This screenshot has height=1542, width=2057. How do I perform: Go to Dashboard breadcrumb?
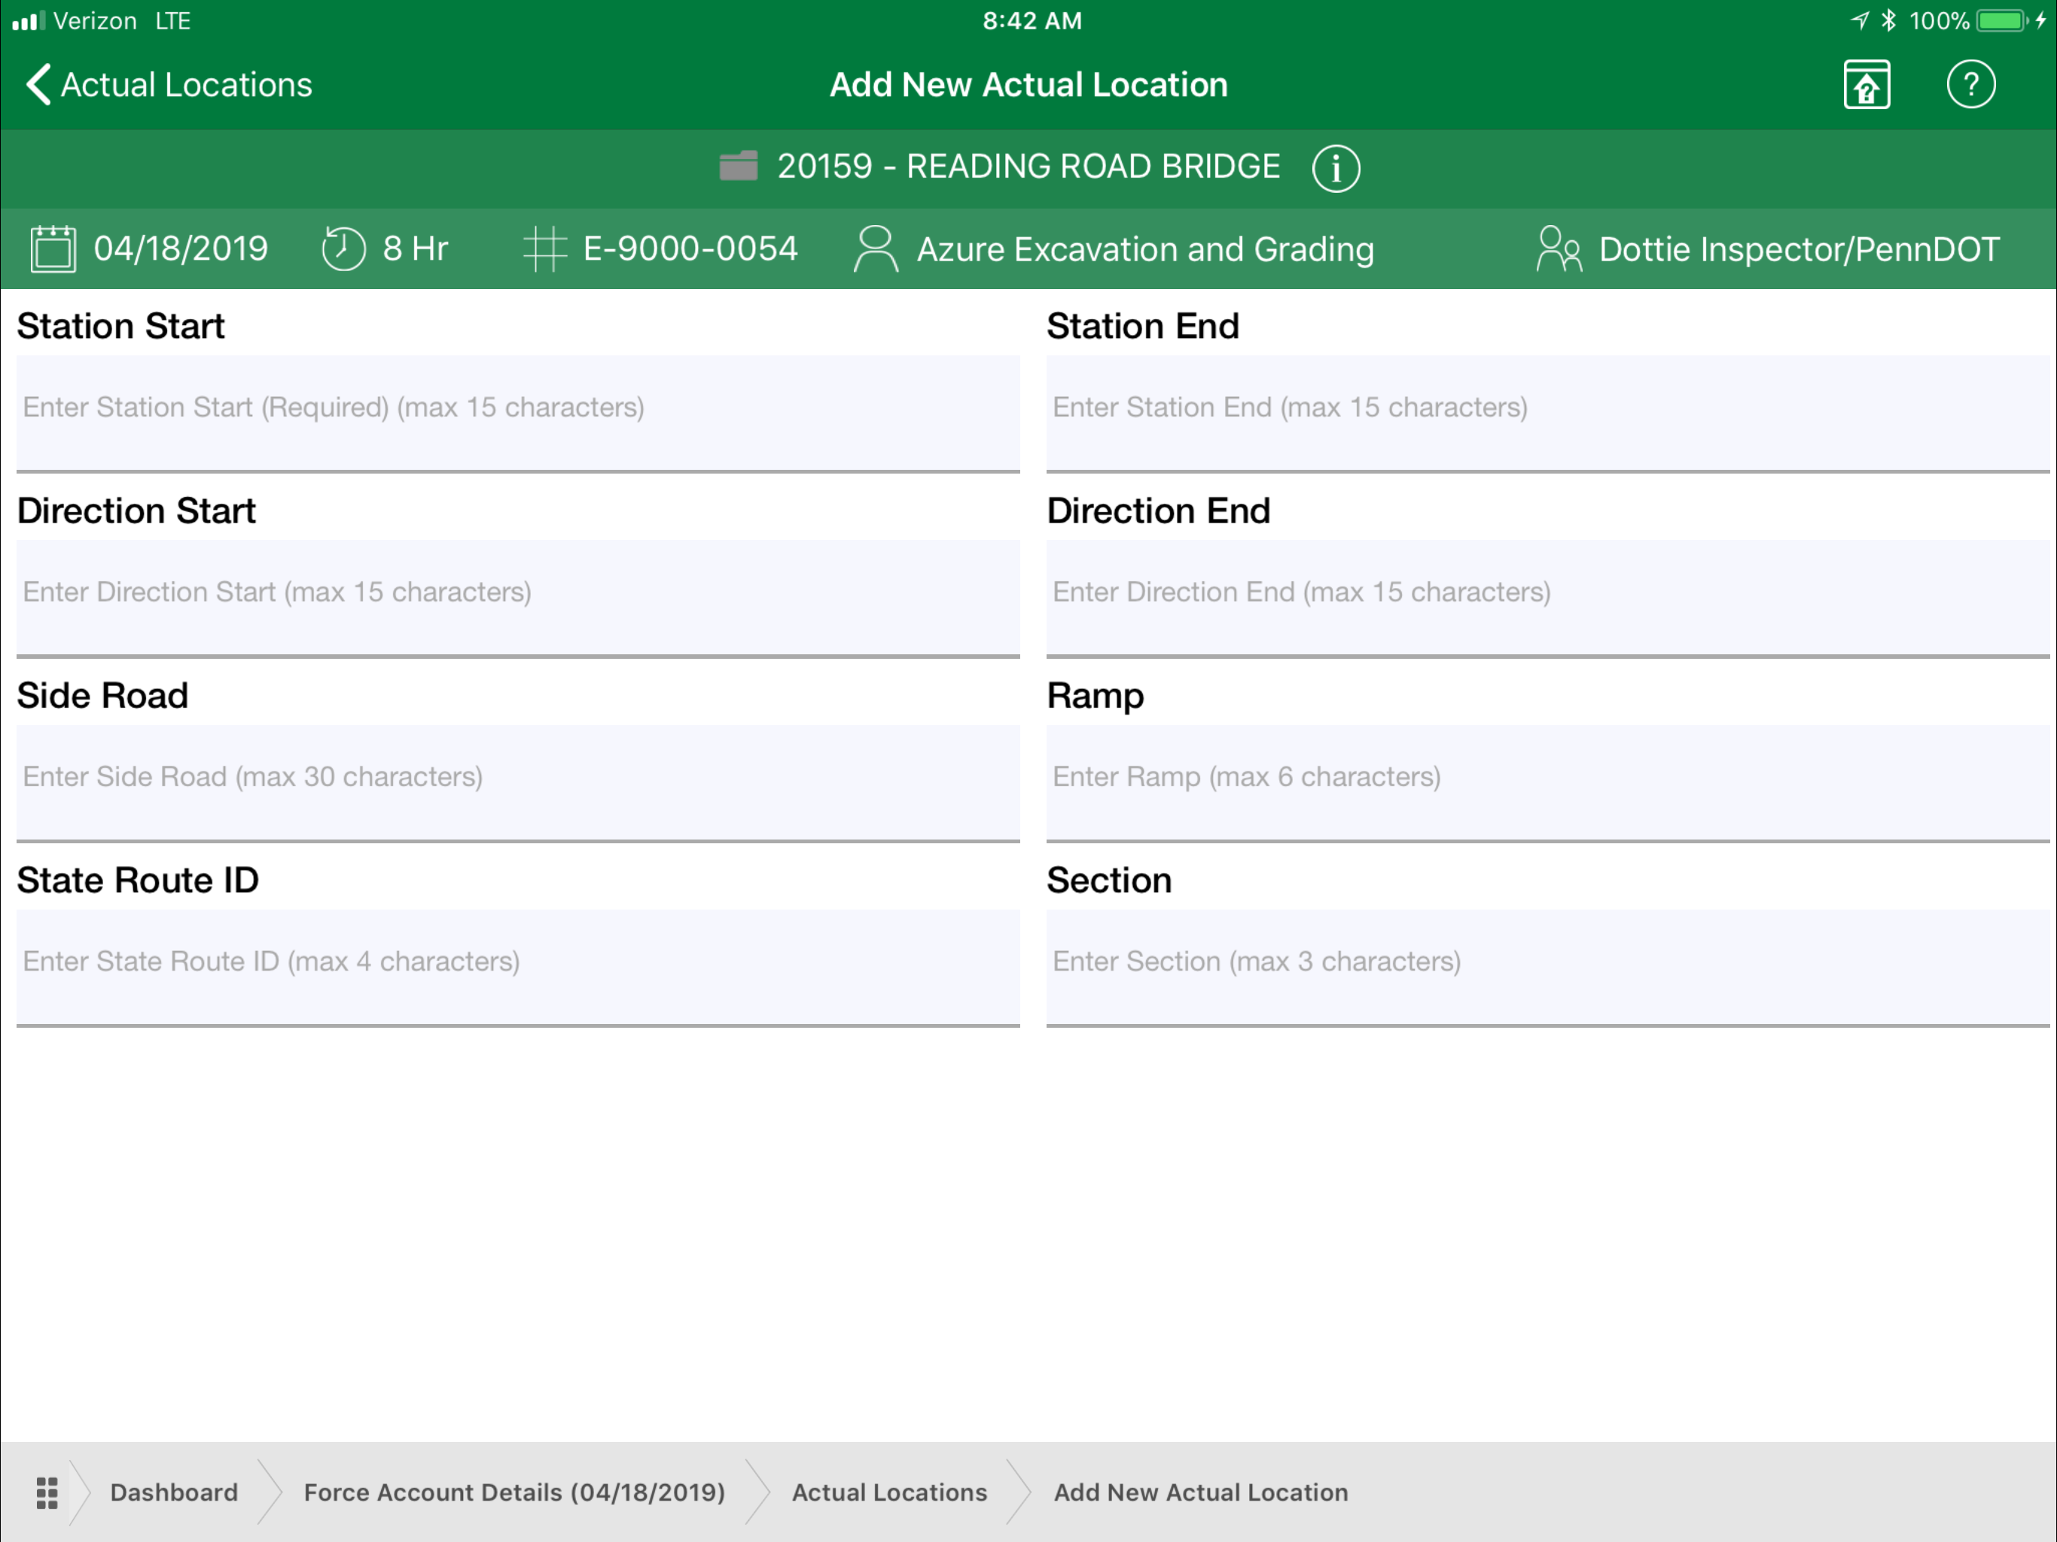[x=174, y=1492]
